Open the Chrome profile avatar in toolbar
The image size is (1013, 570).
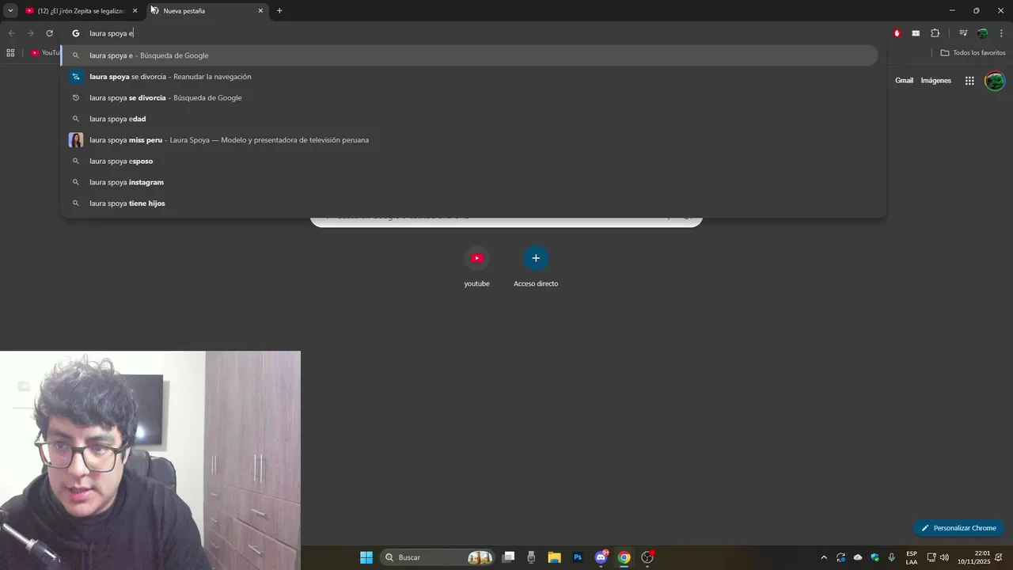(x=982, y=33)
